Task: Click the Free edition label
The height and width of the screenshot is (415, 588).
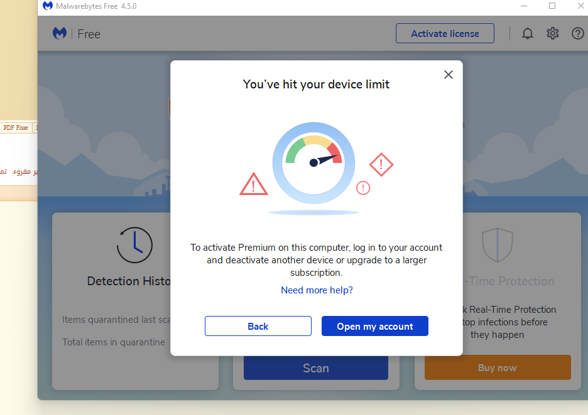Action: 89,34
